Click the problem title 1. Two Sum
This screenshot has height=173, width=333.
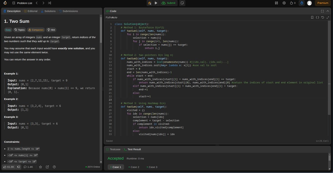17,21
